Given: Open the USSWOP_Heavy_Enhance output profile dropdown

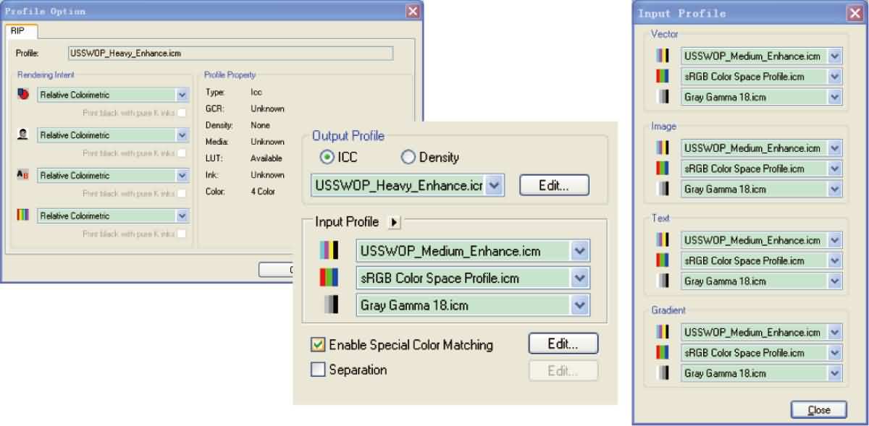Looking at the screenshot, I should [494, 185].
